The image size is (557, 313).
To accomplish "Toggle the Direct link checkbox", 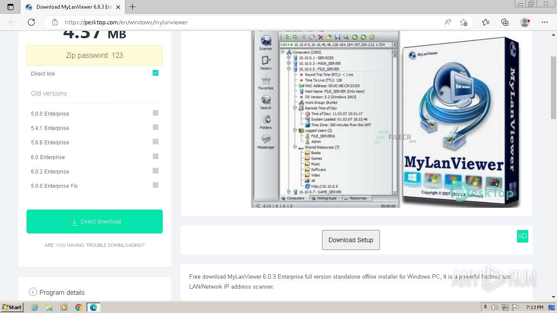I will [x=155, y=73].
